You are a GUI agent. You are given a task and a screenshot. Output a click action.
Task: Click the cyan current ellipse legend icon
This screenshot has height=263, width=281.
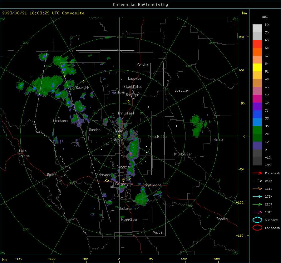[257, 220]
